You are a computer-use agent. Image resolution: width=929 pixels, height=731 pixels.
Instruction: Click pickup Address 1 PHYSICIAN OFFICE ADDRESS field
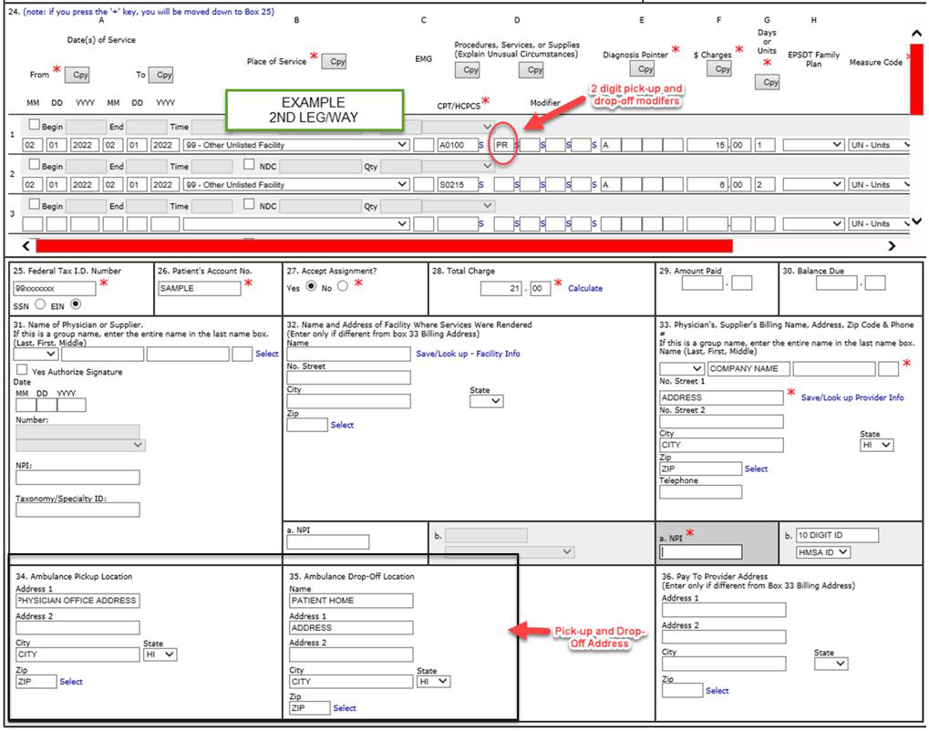pyautogui.click(x=77, y=601)
